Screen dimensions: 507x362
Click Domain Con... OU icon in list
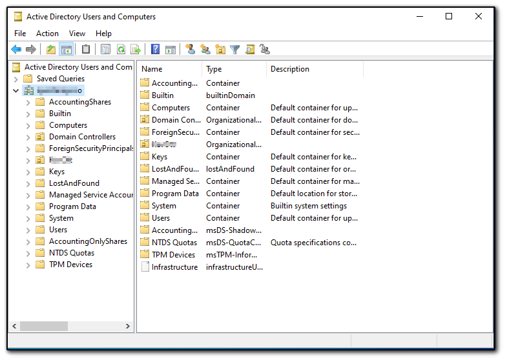point(145,119)
